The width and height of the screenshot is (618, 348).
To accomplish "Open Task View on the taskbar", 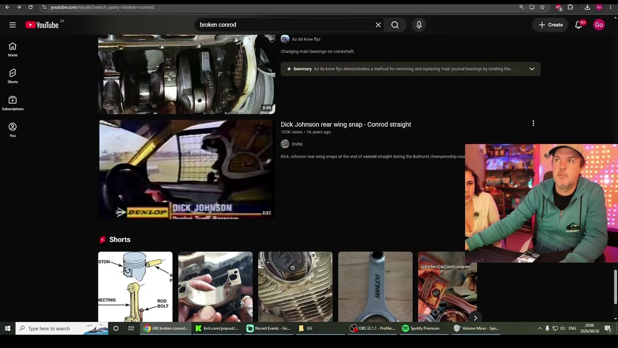I will pyautogui.click(x=131, y=329).
